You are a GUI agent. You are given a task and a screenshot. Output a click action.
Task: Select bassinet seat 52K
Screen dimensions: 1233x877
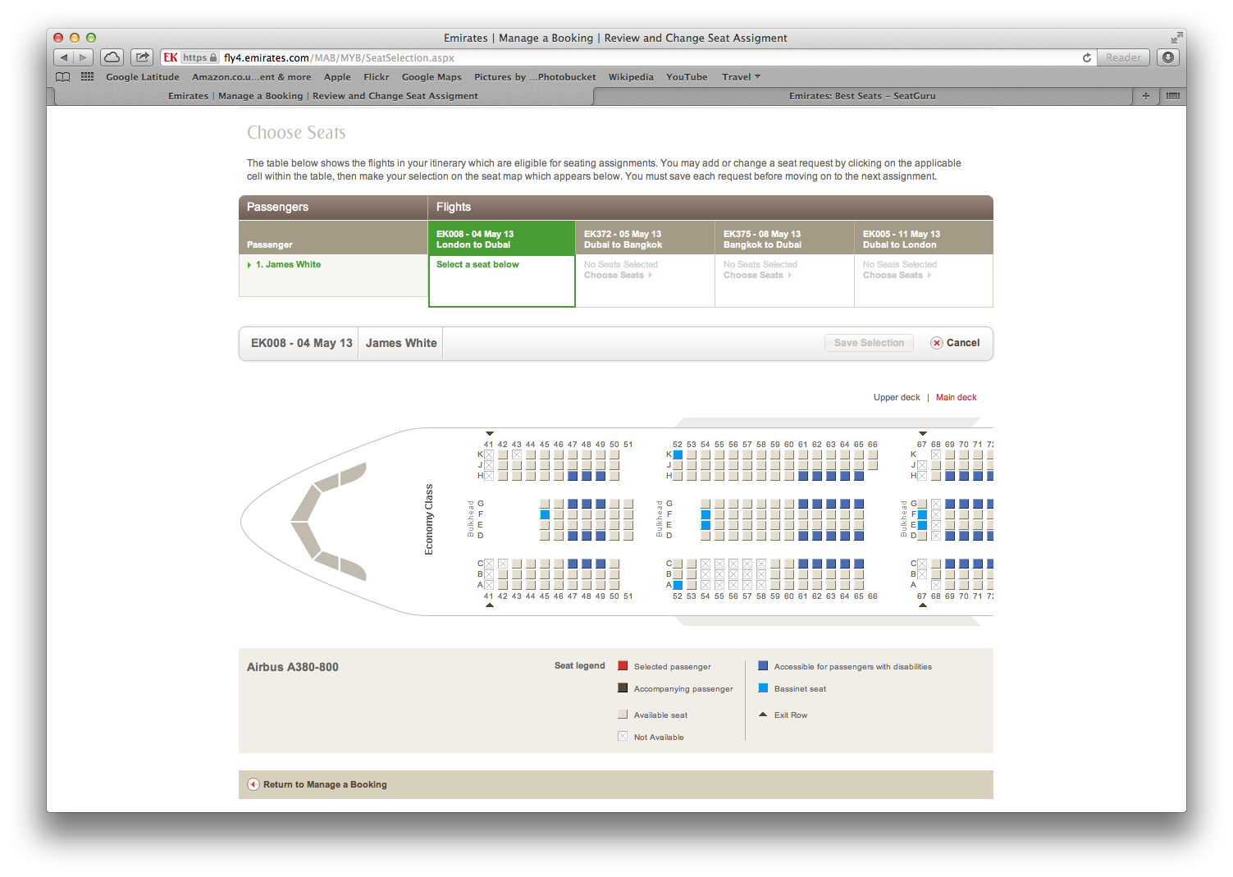[x=678, y=454]
